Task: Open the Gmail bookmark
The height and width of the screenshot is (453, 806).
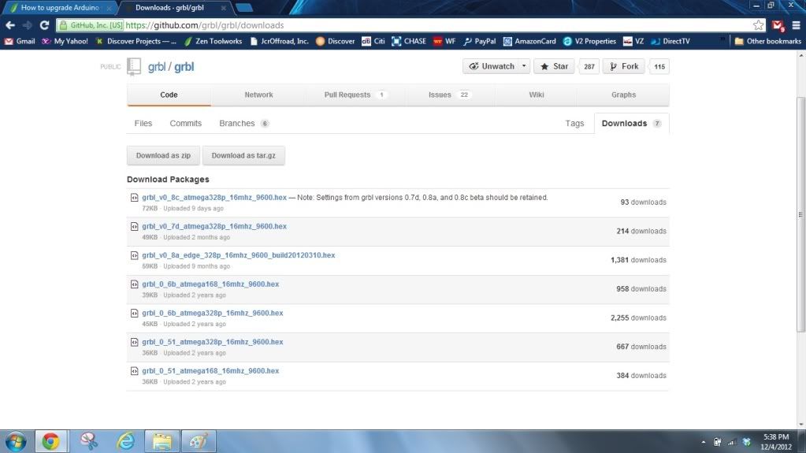Action: [x=20, y=41]
